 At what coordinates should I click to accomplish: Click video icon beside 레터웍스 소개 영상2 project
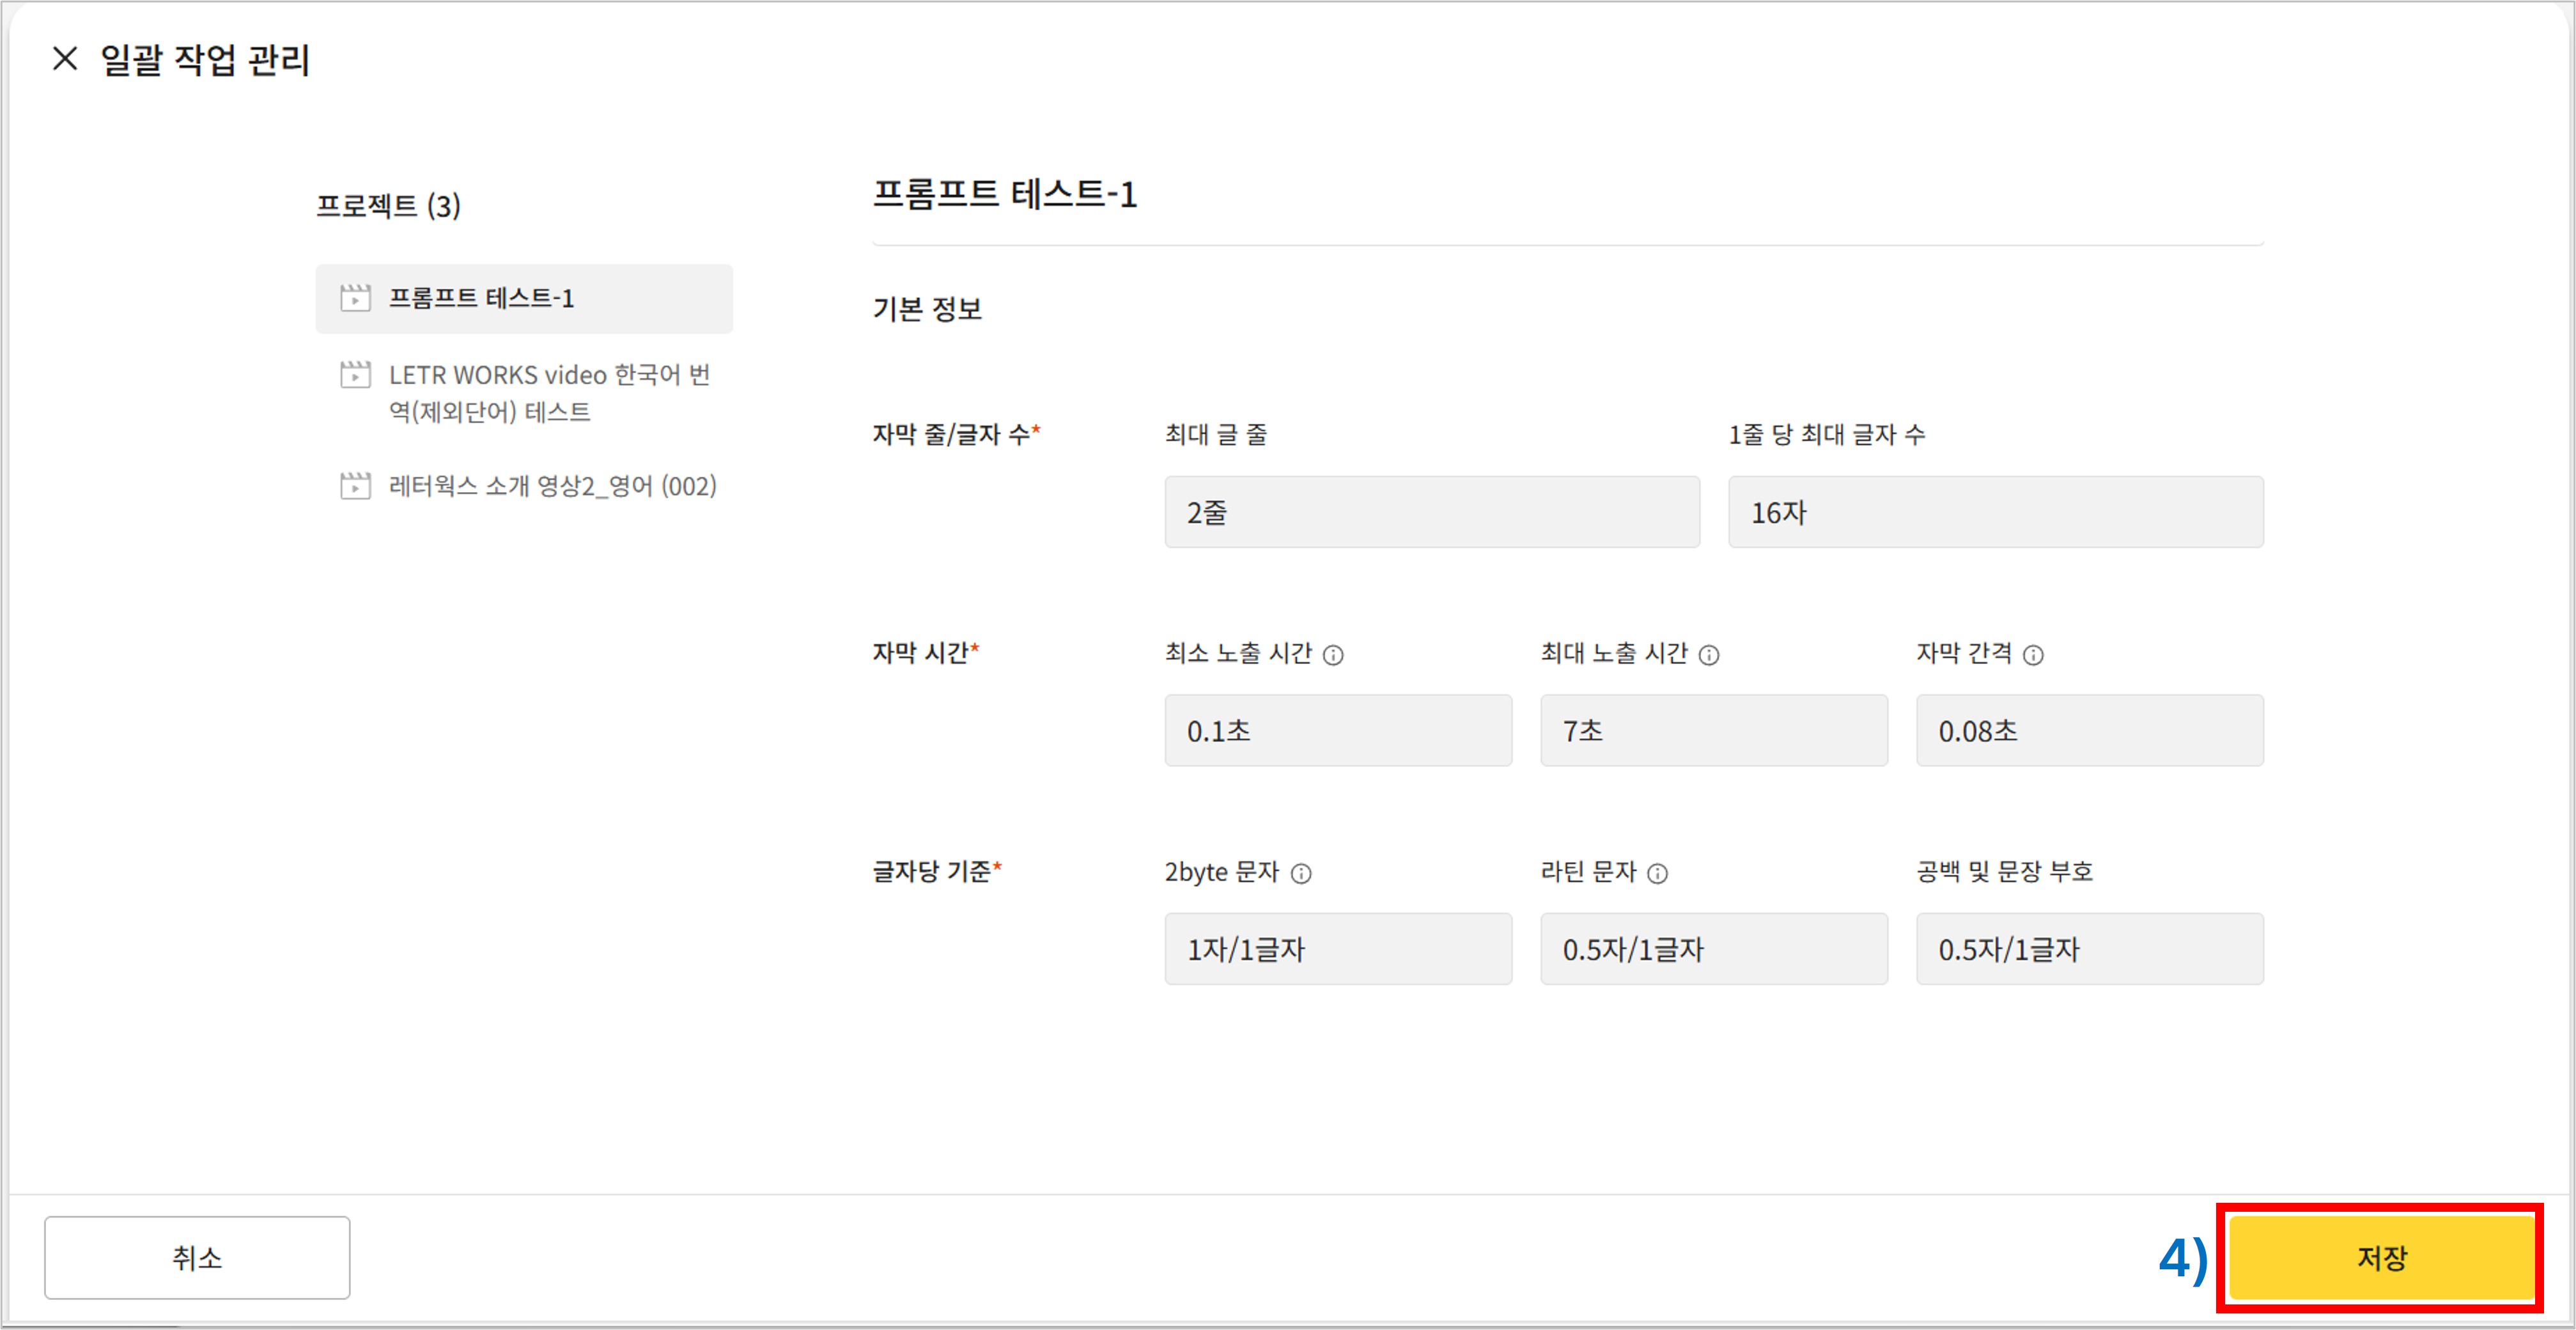pyautogui.click(x=355, y=486)
